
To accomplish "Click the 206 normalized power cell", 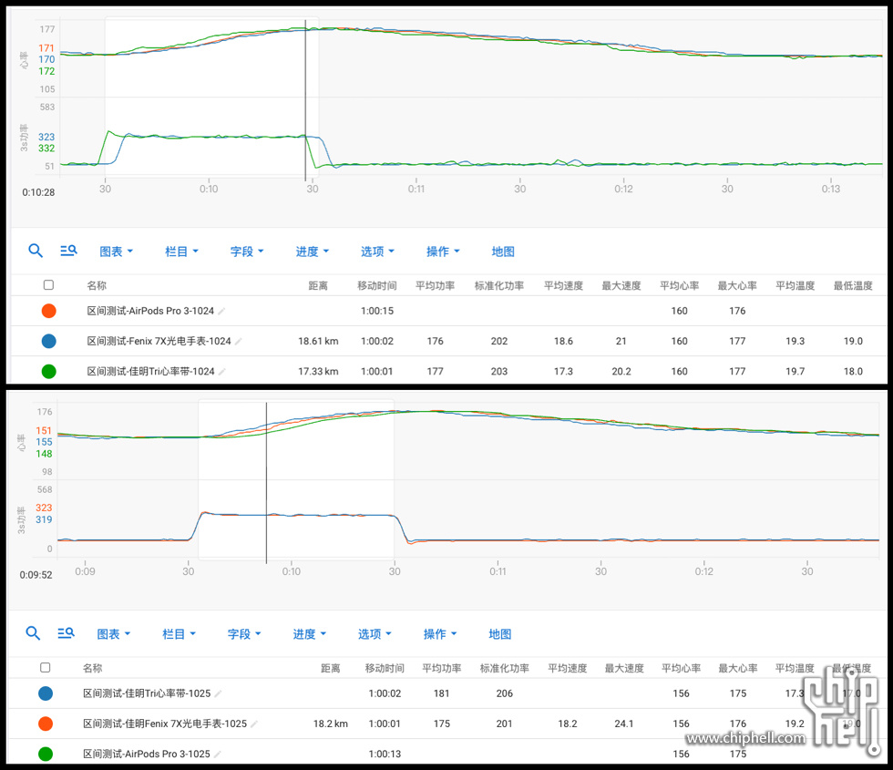I will point(505,693).
